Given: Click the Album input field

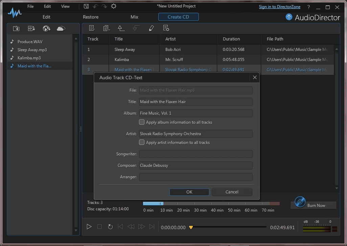Looking at the screenshot, I should (x=195, y=113).
